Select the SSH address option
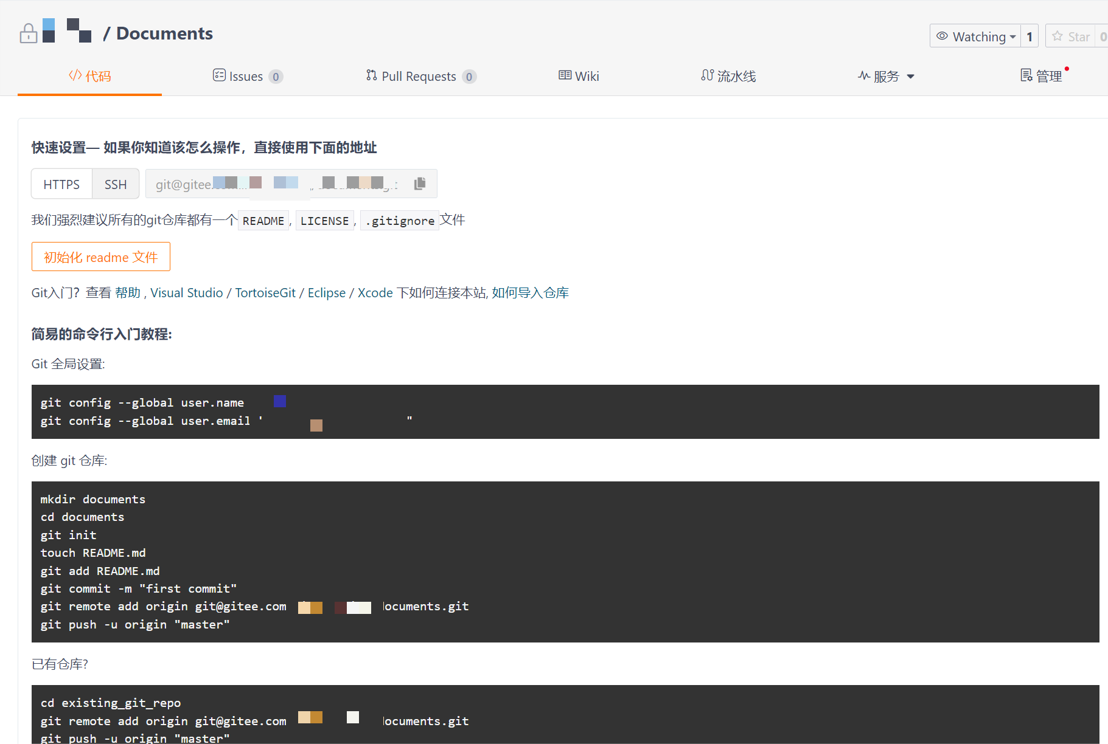The height and width of the screenshot is (744, 1108). 116,184
